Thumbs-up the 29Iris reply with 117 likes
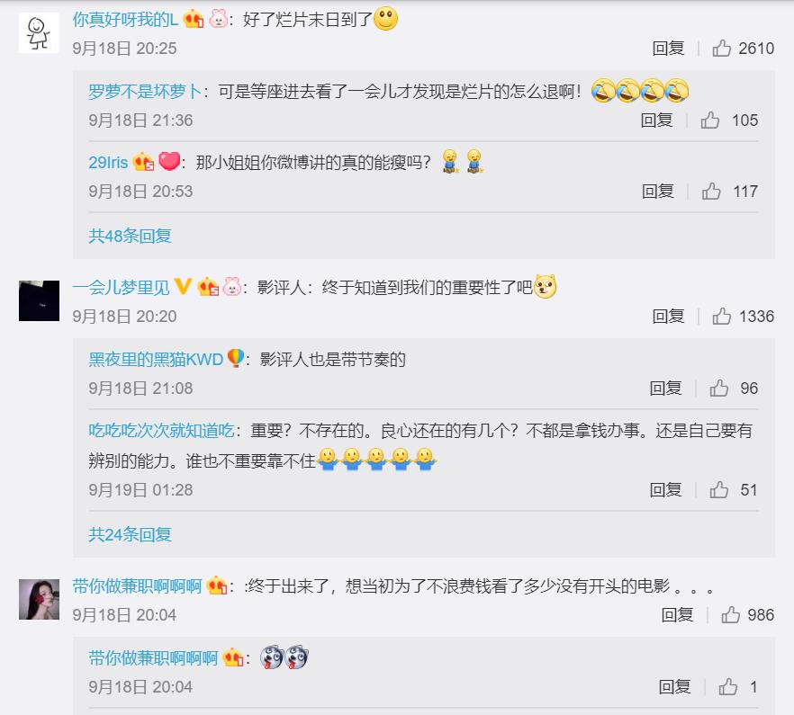The height and width of the screenshot is (715, 794). coord(711,192)
